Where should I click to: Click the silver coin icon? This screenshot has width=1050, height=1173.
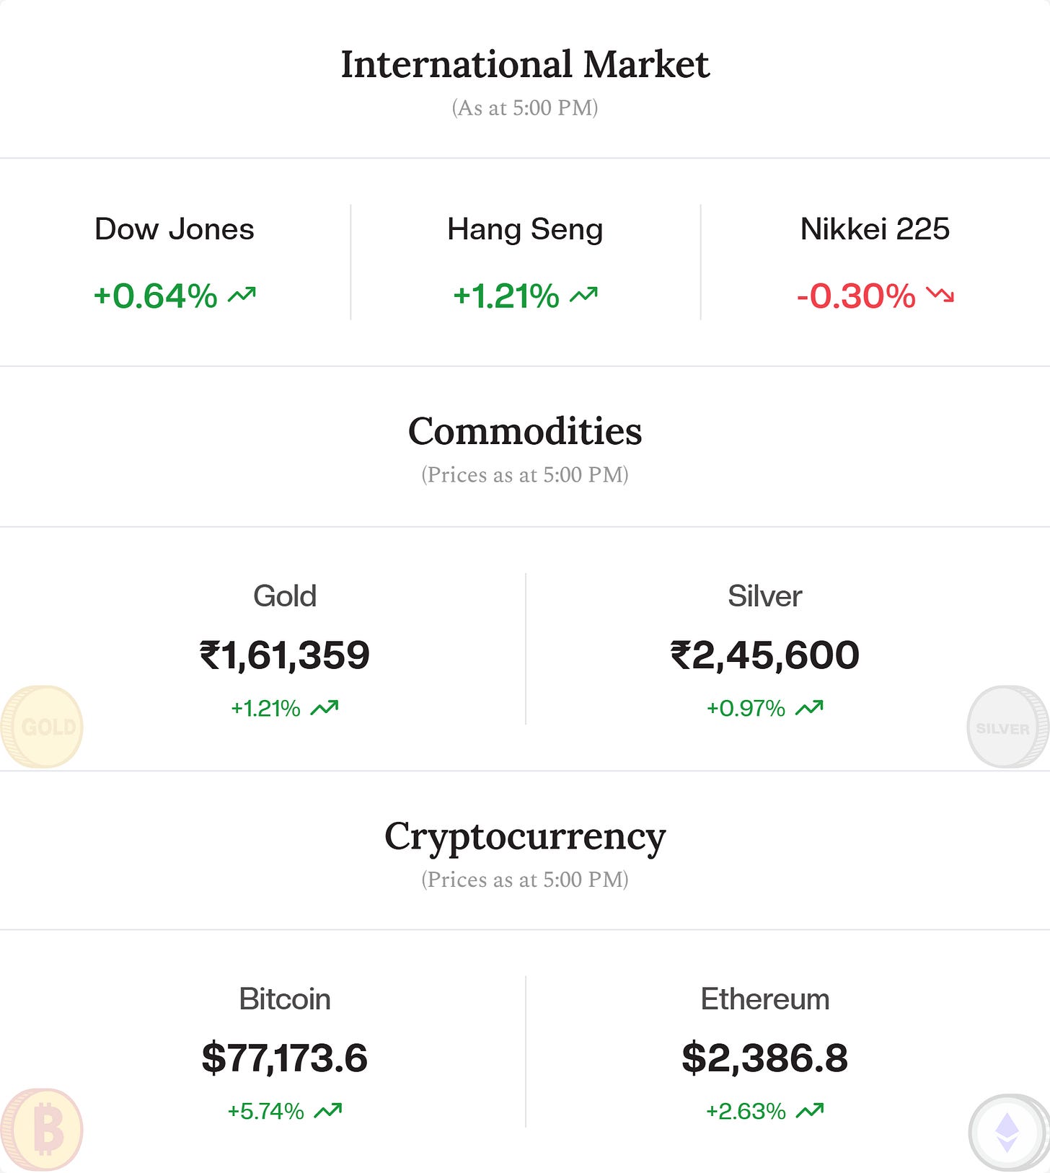coord(1007,727)
